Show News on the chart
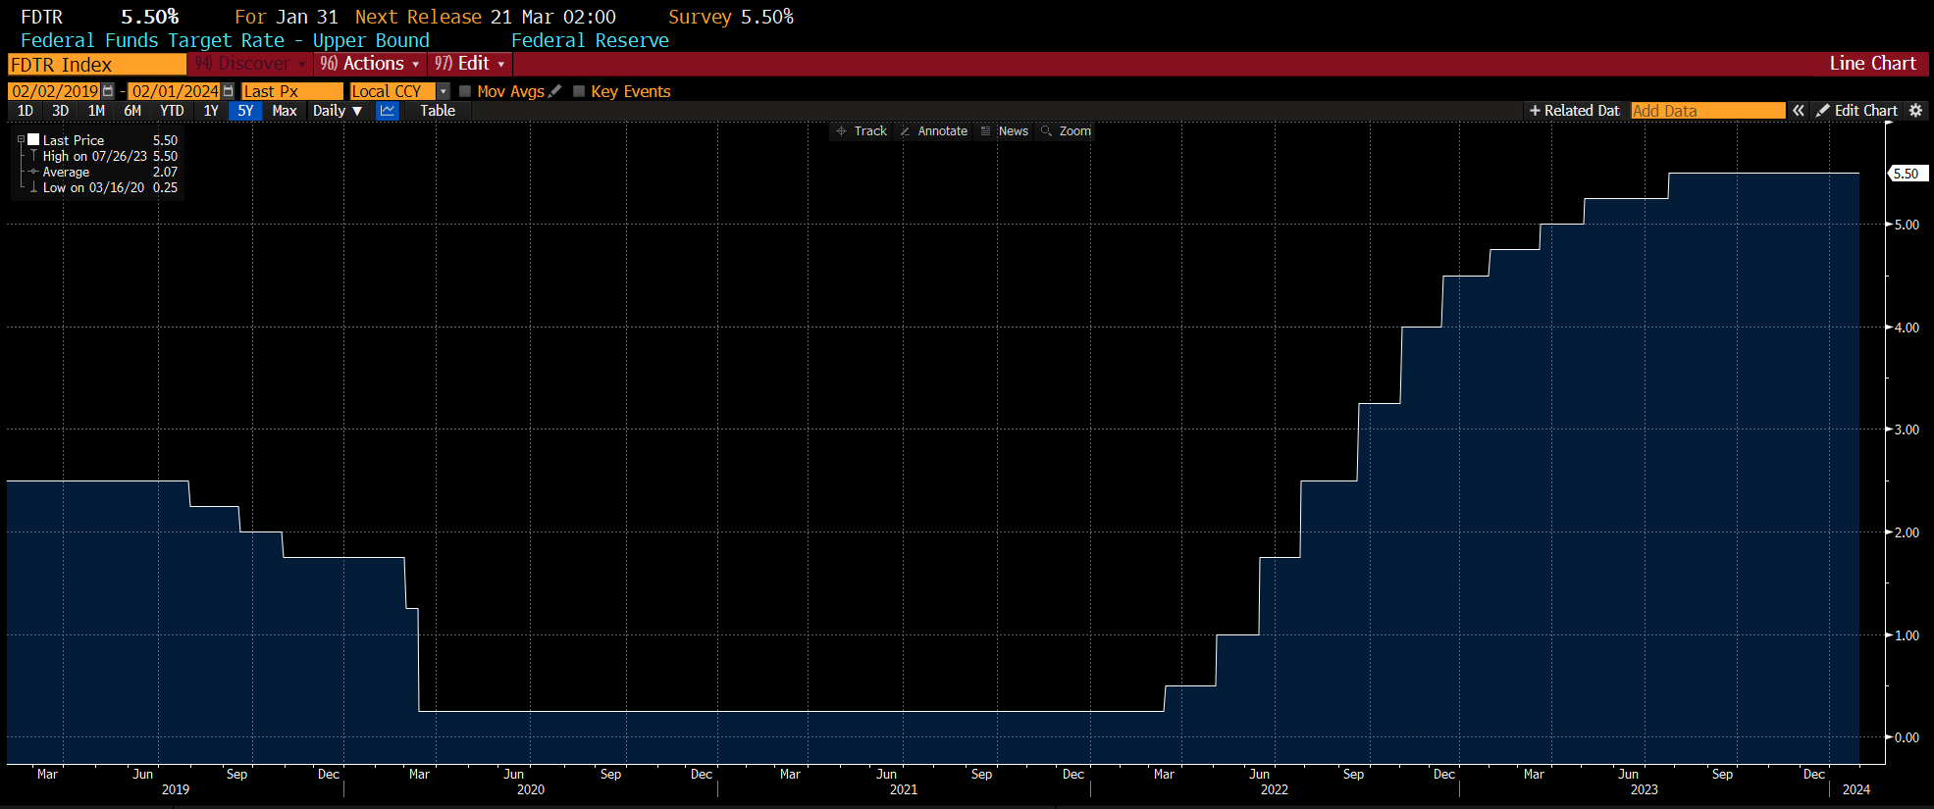 1005,131
